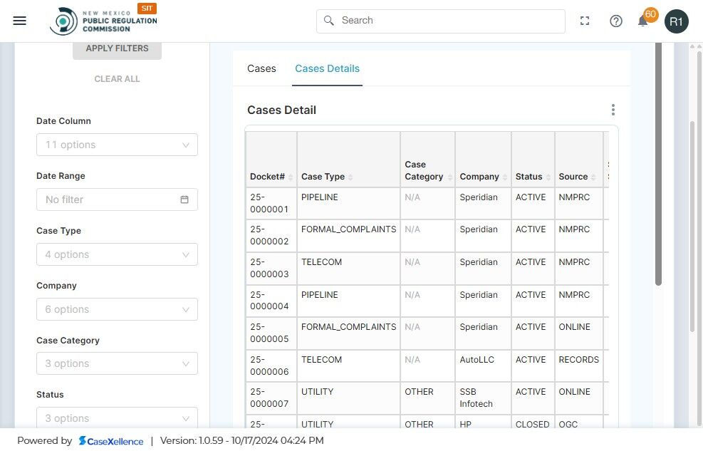Click the CaseXellence link in footer
This screenshot has height=451, width=703.
coord(111,441)
